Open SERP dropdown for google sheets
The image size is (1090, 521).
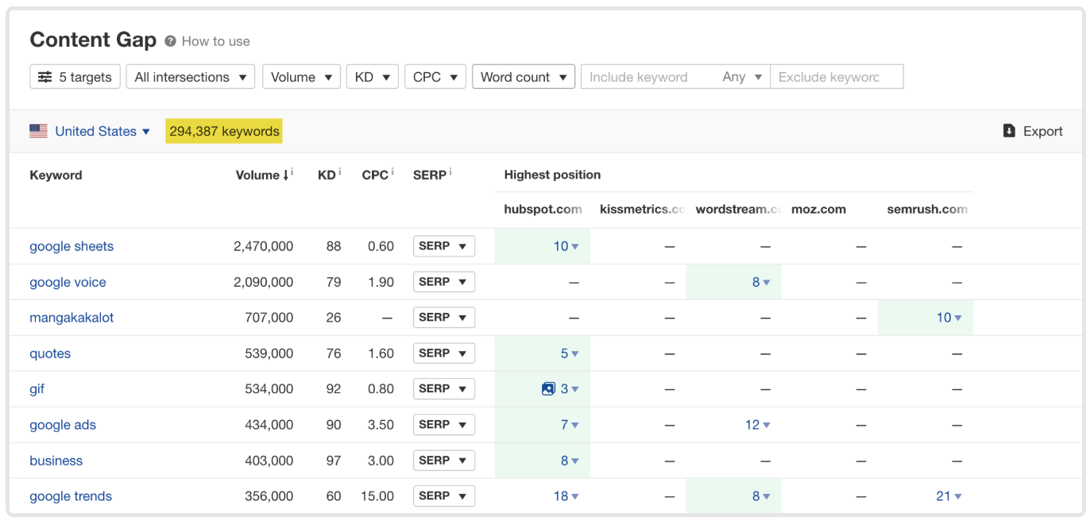pyautogui.click(x=444, y=246)
